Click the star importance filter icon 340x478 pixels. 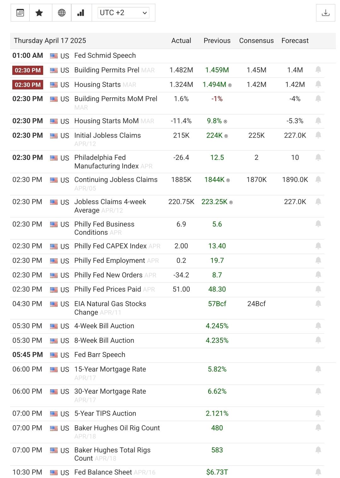(x=39, y=13)
